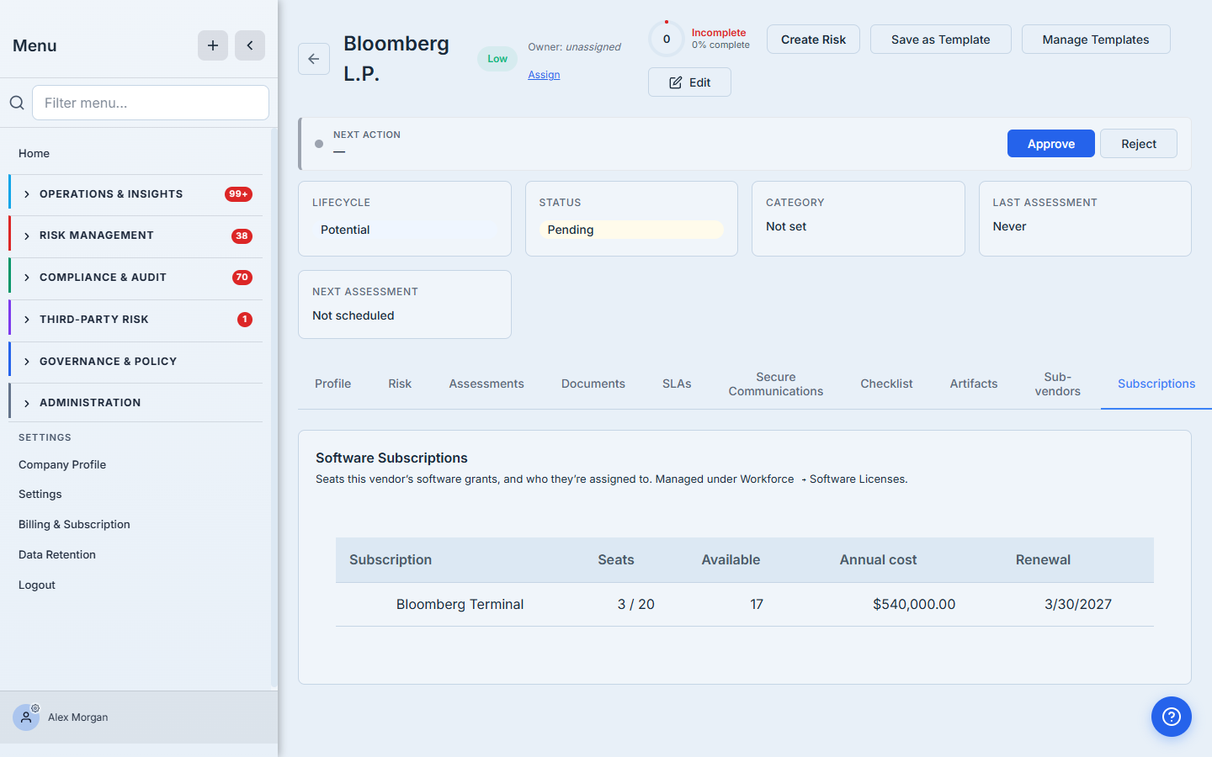Click the Not scheduled next assessment value
Image resolution: width=1212 pixels, height=757 pixels.
[x=353, y=315]
